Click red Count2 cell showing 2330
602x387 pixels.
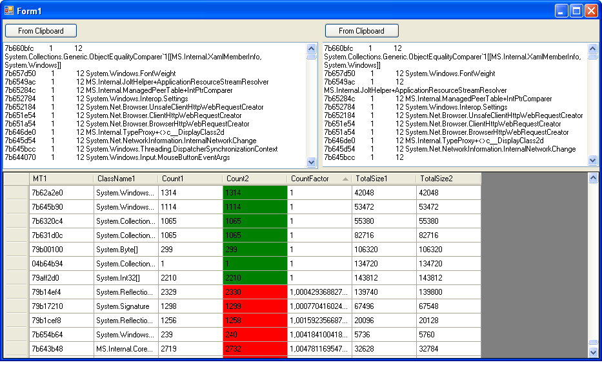255,292
